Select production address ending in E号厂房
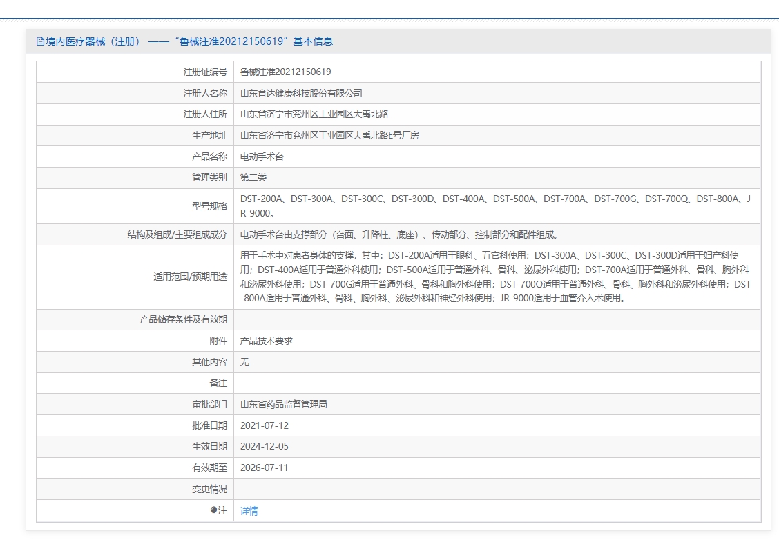 click(329, 135)
